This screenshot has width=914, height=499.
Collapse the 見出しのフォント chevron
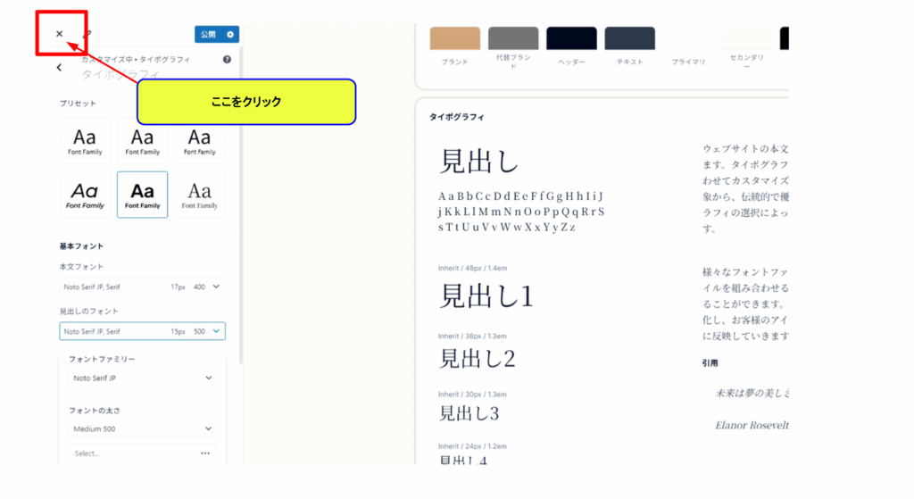(x=216, y=331)
